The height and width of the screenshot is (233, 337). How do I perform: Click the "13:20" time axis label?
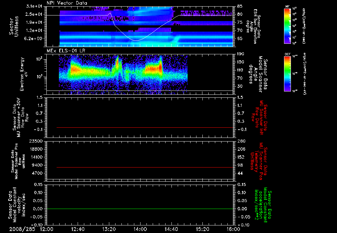(x=109, y=229)
